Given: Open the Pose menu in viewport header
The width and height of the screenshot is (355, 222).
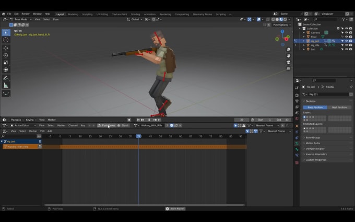Looking at the screenshot, I should (x=56, y=19).
